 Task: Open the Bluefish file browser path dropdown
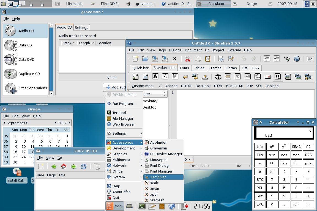pos(164,94)
